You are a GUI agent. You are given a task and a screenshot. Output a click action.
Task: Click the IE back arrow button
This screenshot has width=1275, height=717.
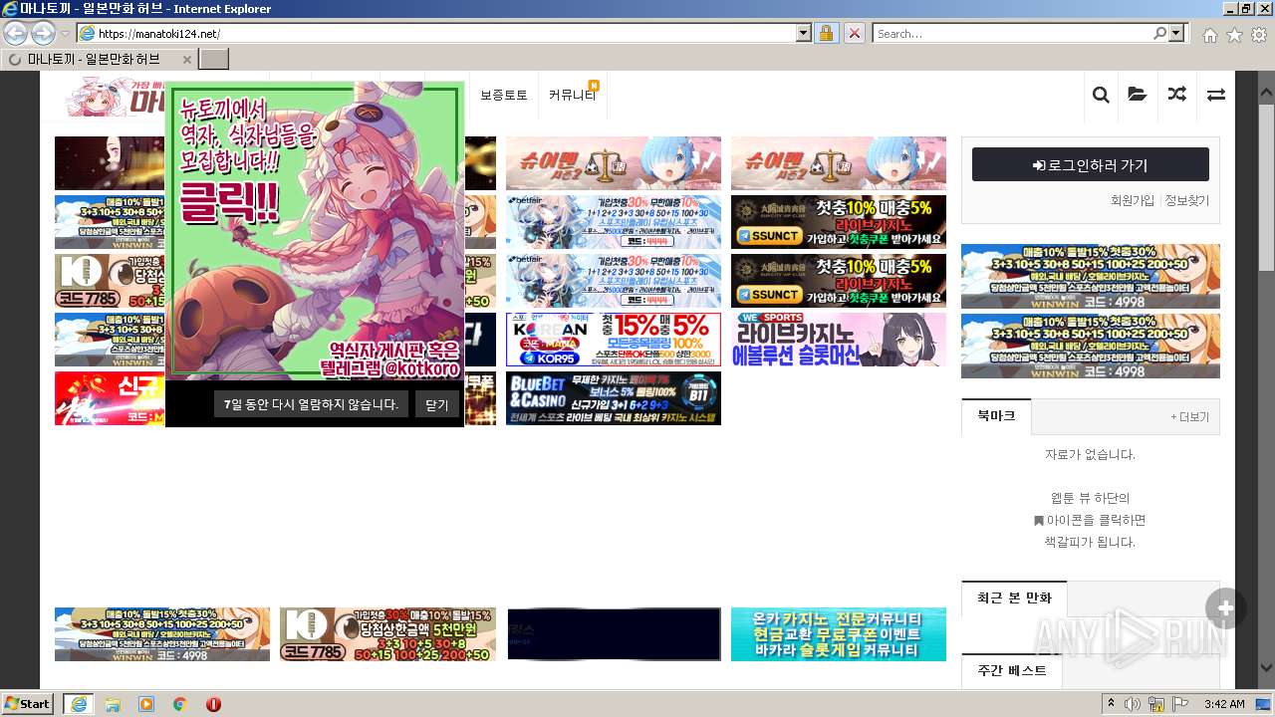click(x=16, y=33)
